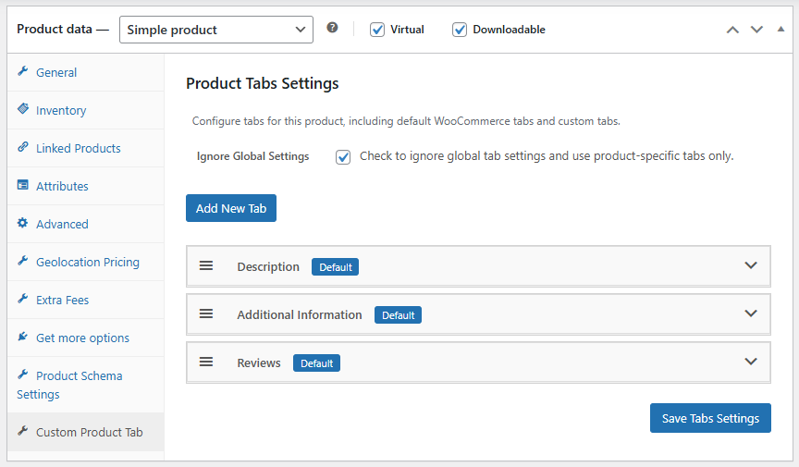The height and width of the screenshot is (467, 799).
Task: Open the Advanced tab
Action: click(x=86, y=224)
